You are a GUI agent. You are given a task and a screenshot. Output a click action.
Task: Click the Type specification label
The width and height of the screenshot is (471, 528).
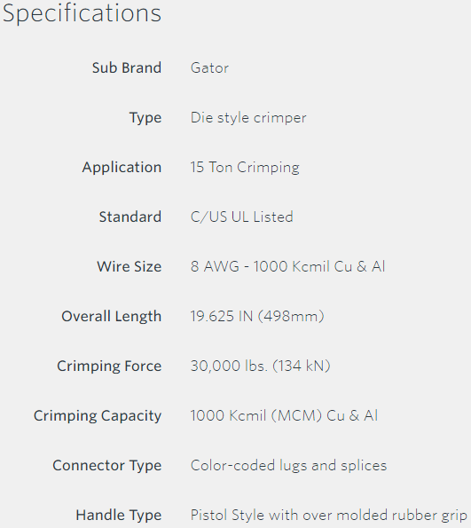click(x=145, y=118)
